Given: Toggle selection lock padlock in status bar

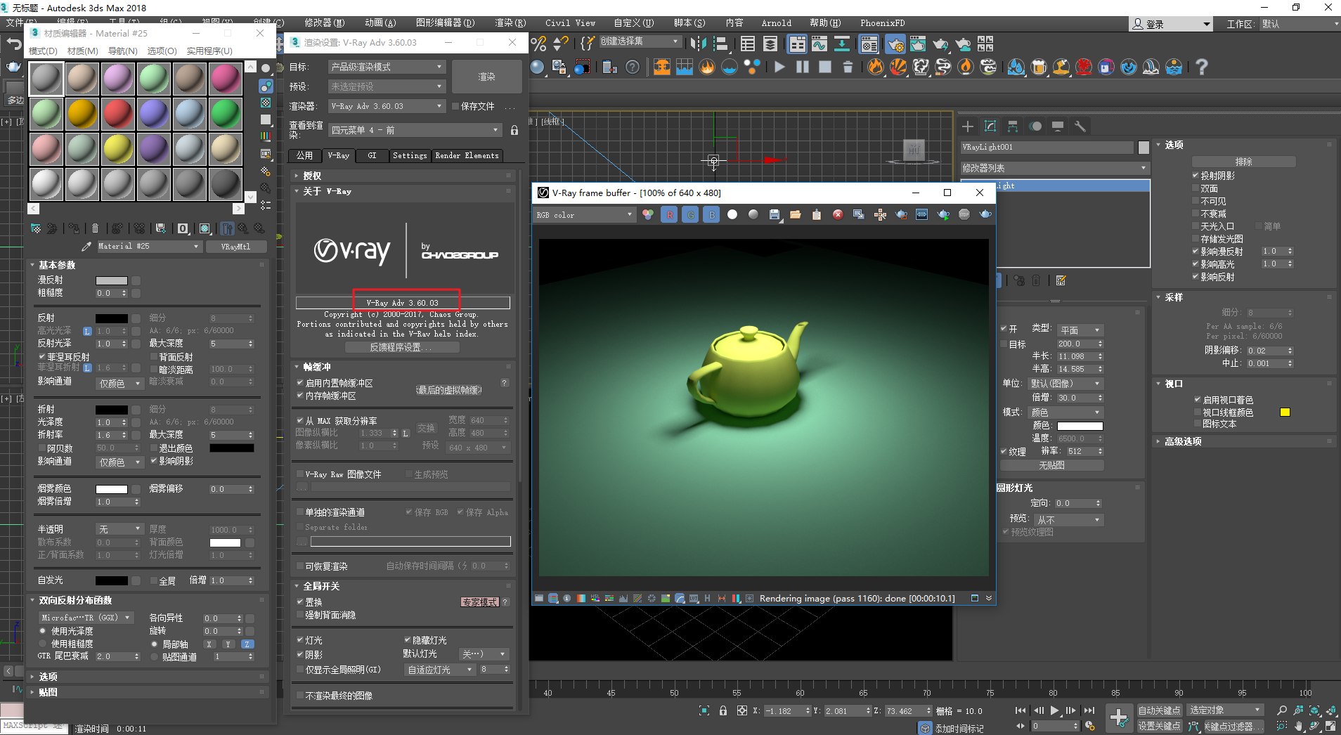Looking at the screenshot, I should [723, 710].
